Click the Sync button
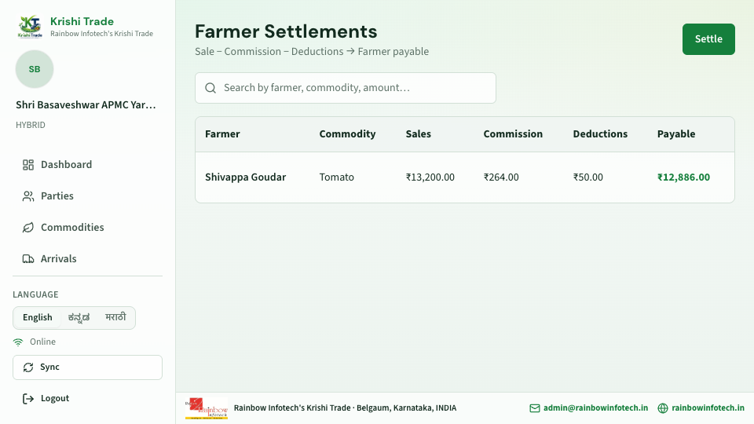 tap(87, 367)
